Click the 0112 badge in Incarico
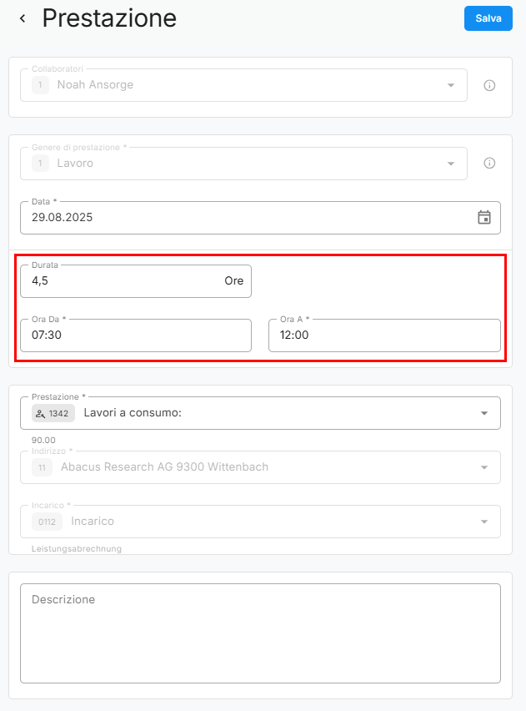Image resolution: width=526 pixels, height=711 pixels. (x=47, y=522)
